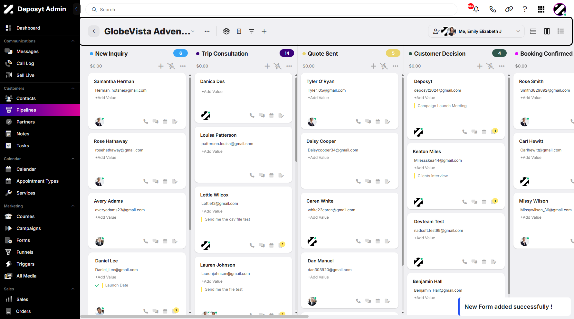
Task: Switch to list view icon
Action: coord(561,31)
